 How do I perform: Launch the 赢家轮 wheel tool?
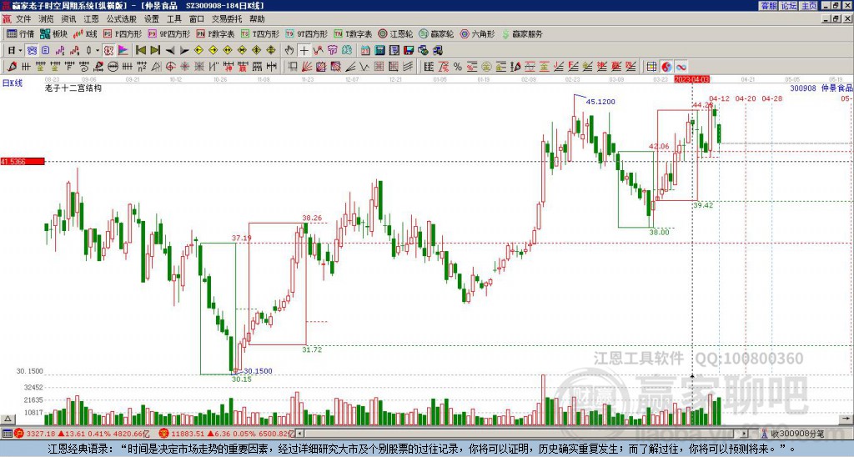436,33
